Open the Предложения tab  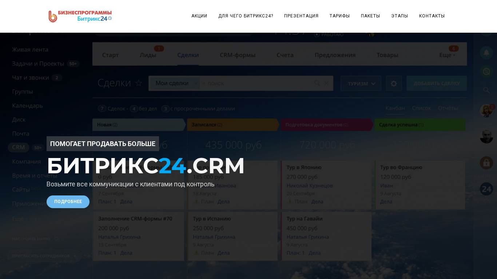click(x=335, y=55)
